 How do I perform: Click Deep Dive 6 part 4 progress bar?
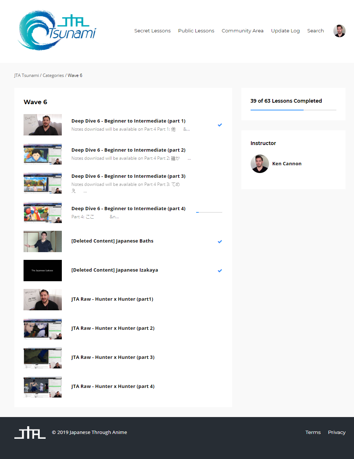[x=209, y=212]
